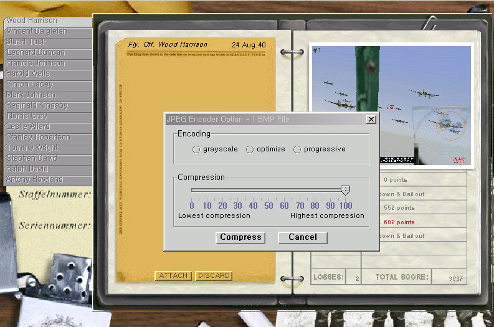Click the Cancel button in JPEG dialog

pyautogui.click(x=303, y=237)
